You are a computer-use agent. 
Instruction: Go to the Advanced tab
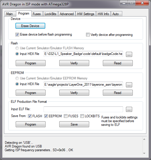[x=67, y=14]
